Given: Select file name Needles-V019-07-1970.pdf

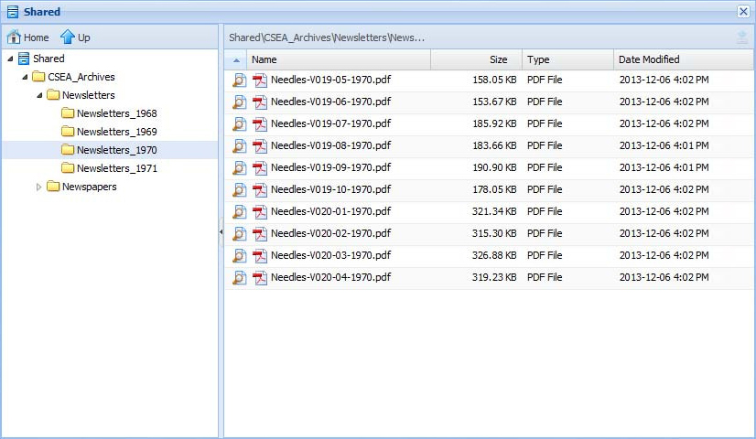Looking at the screenshot, I should pyautogui.click(x=330, y=123).
